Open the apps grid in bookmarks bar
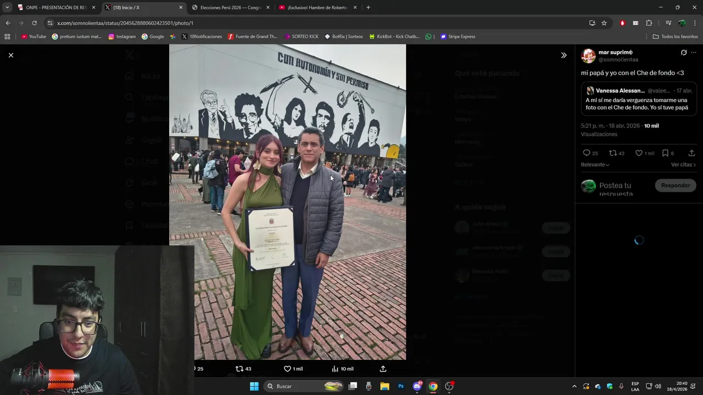The image size is (703, 395). (x=7, y=37)
